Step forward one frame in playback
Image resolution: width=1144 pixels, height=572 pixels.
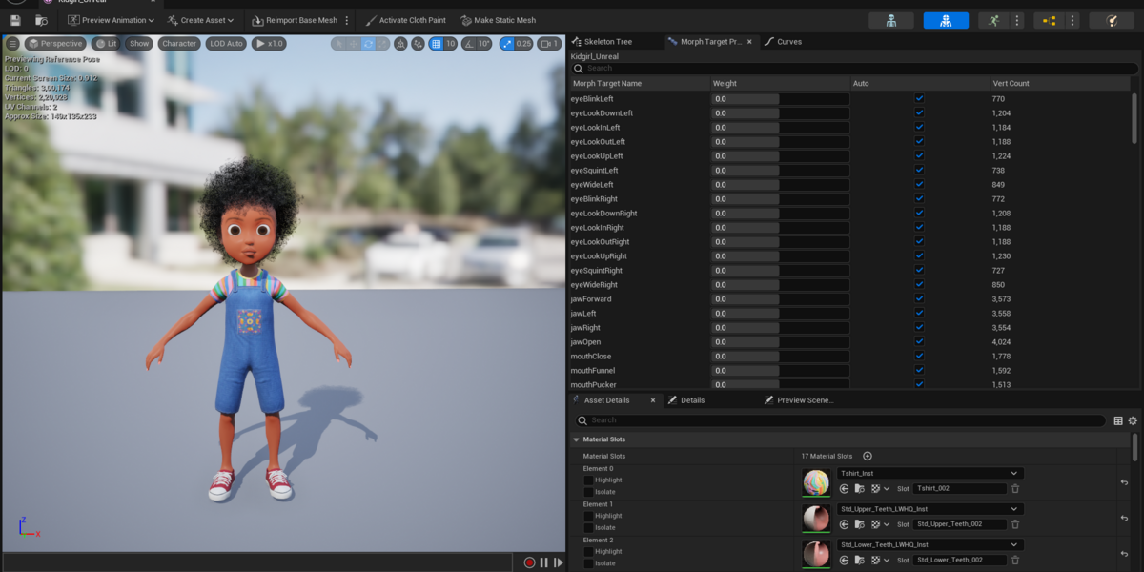[x=559, y=562]
